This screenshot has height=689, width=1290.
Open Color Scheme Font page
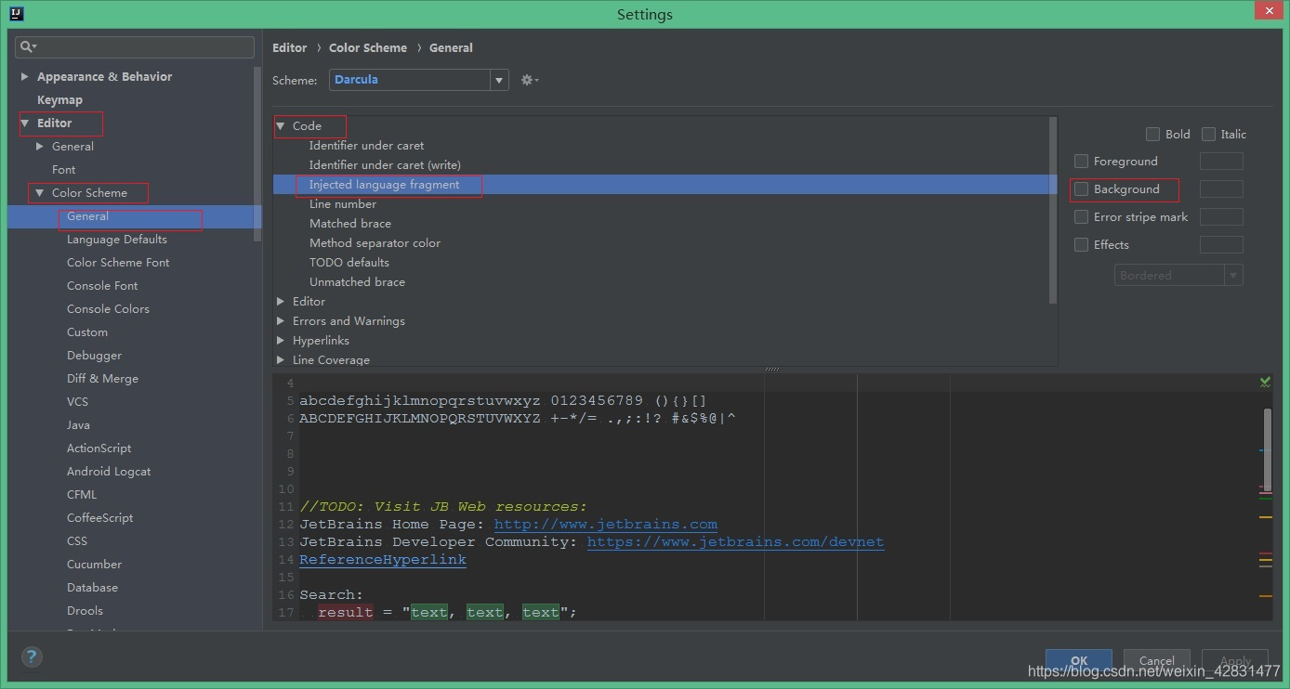click(x=118, y=262)
